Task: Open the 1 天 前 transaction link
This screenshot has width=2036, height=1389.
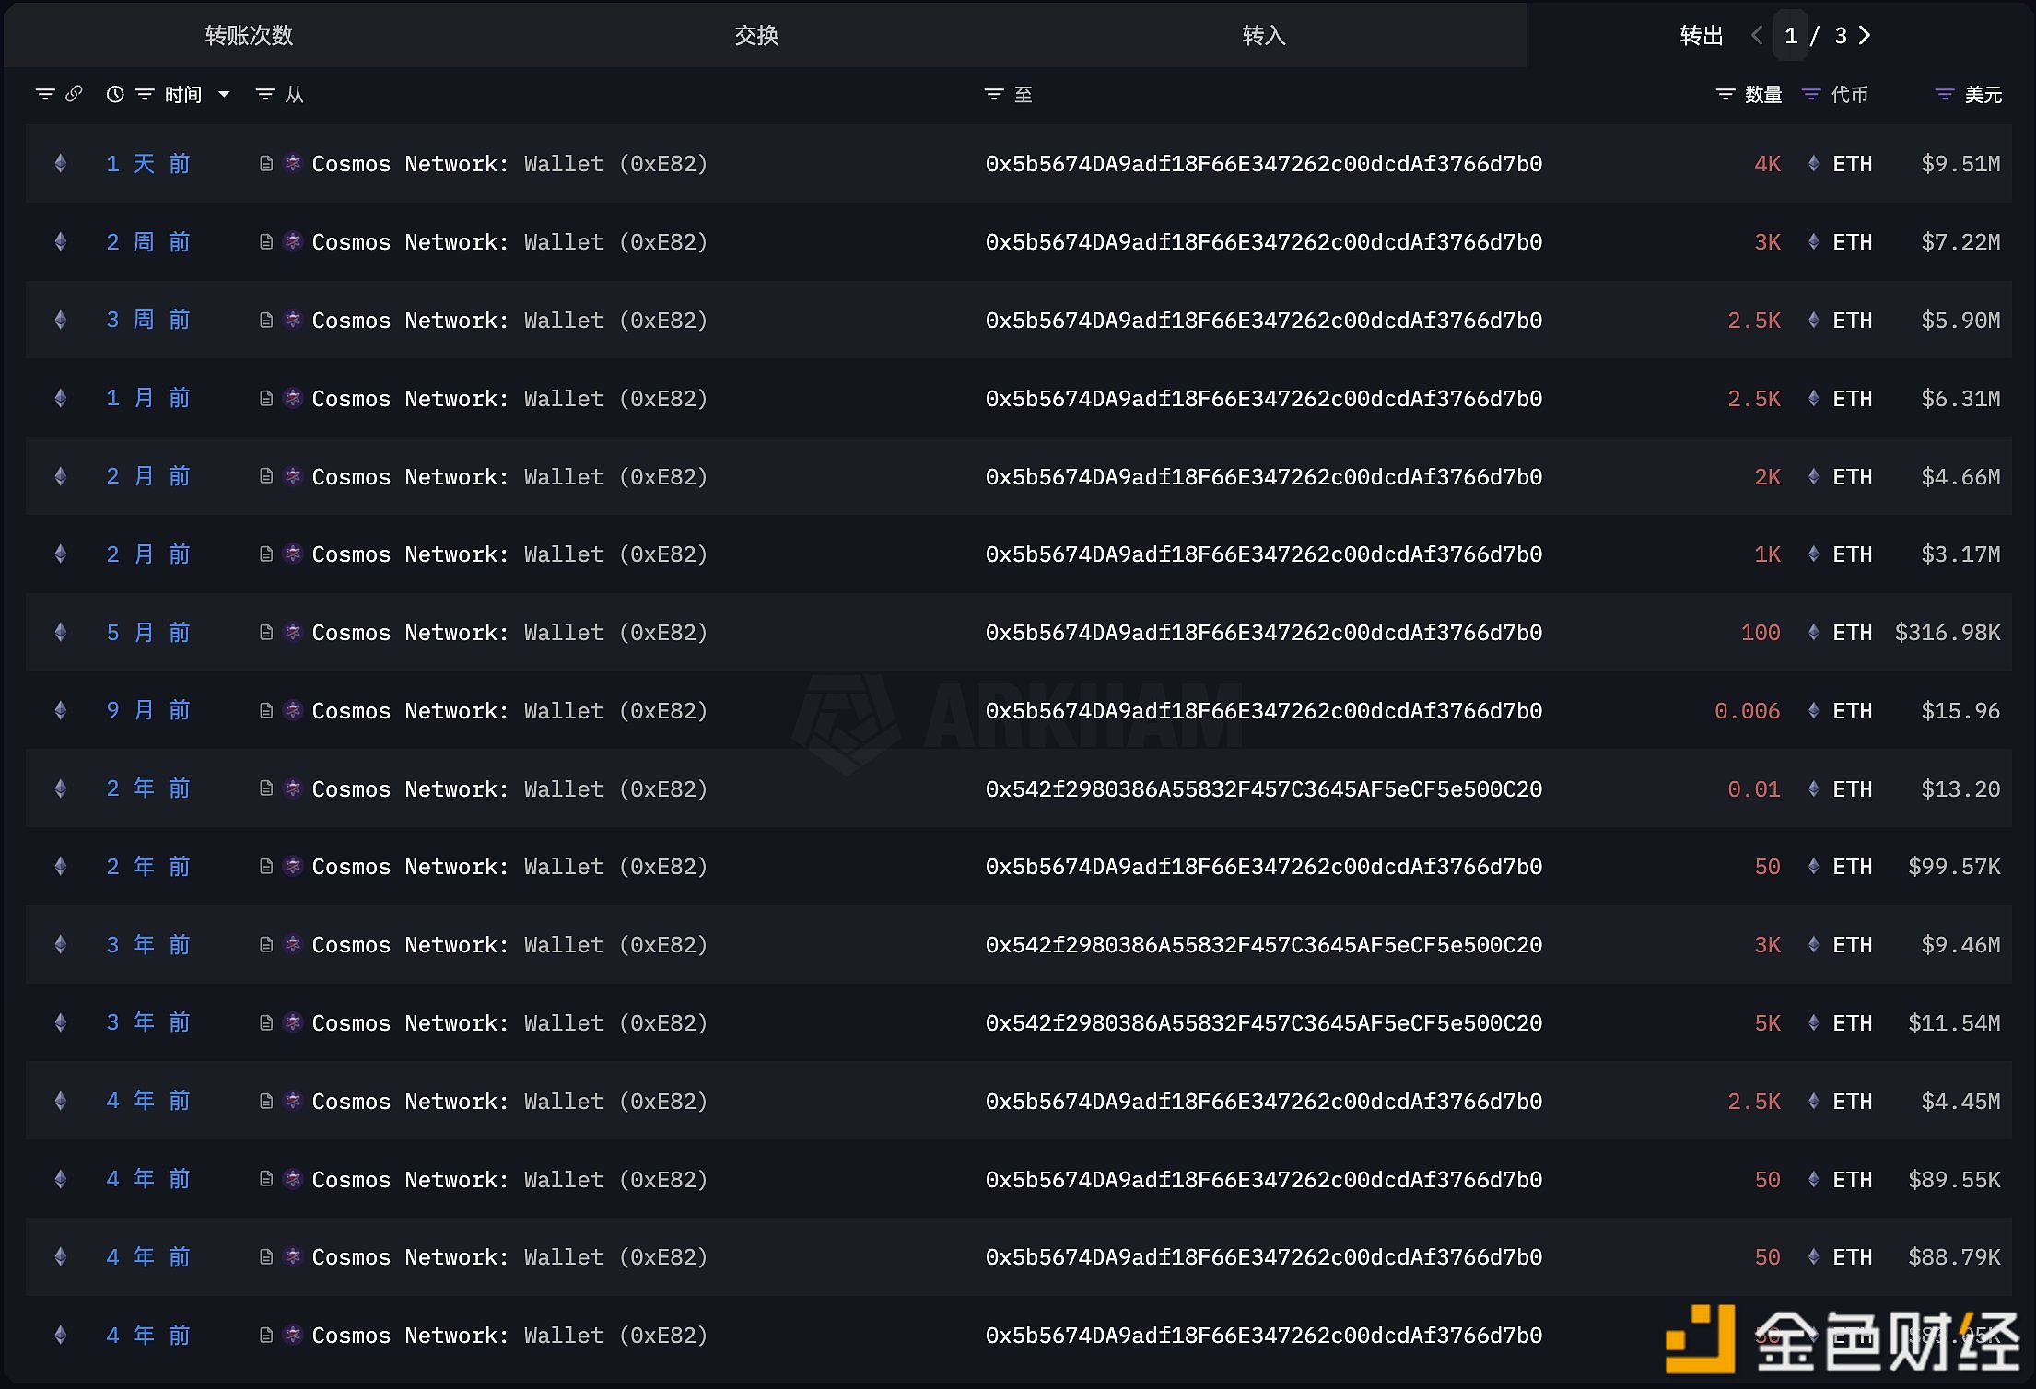Action: pos(147,164)
